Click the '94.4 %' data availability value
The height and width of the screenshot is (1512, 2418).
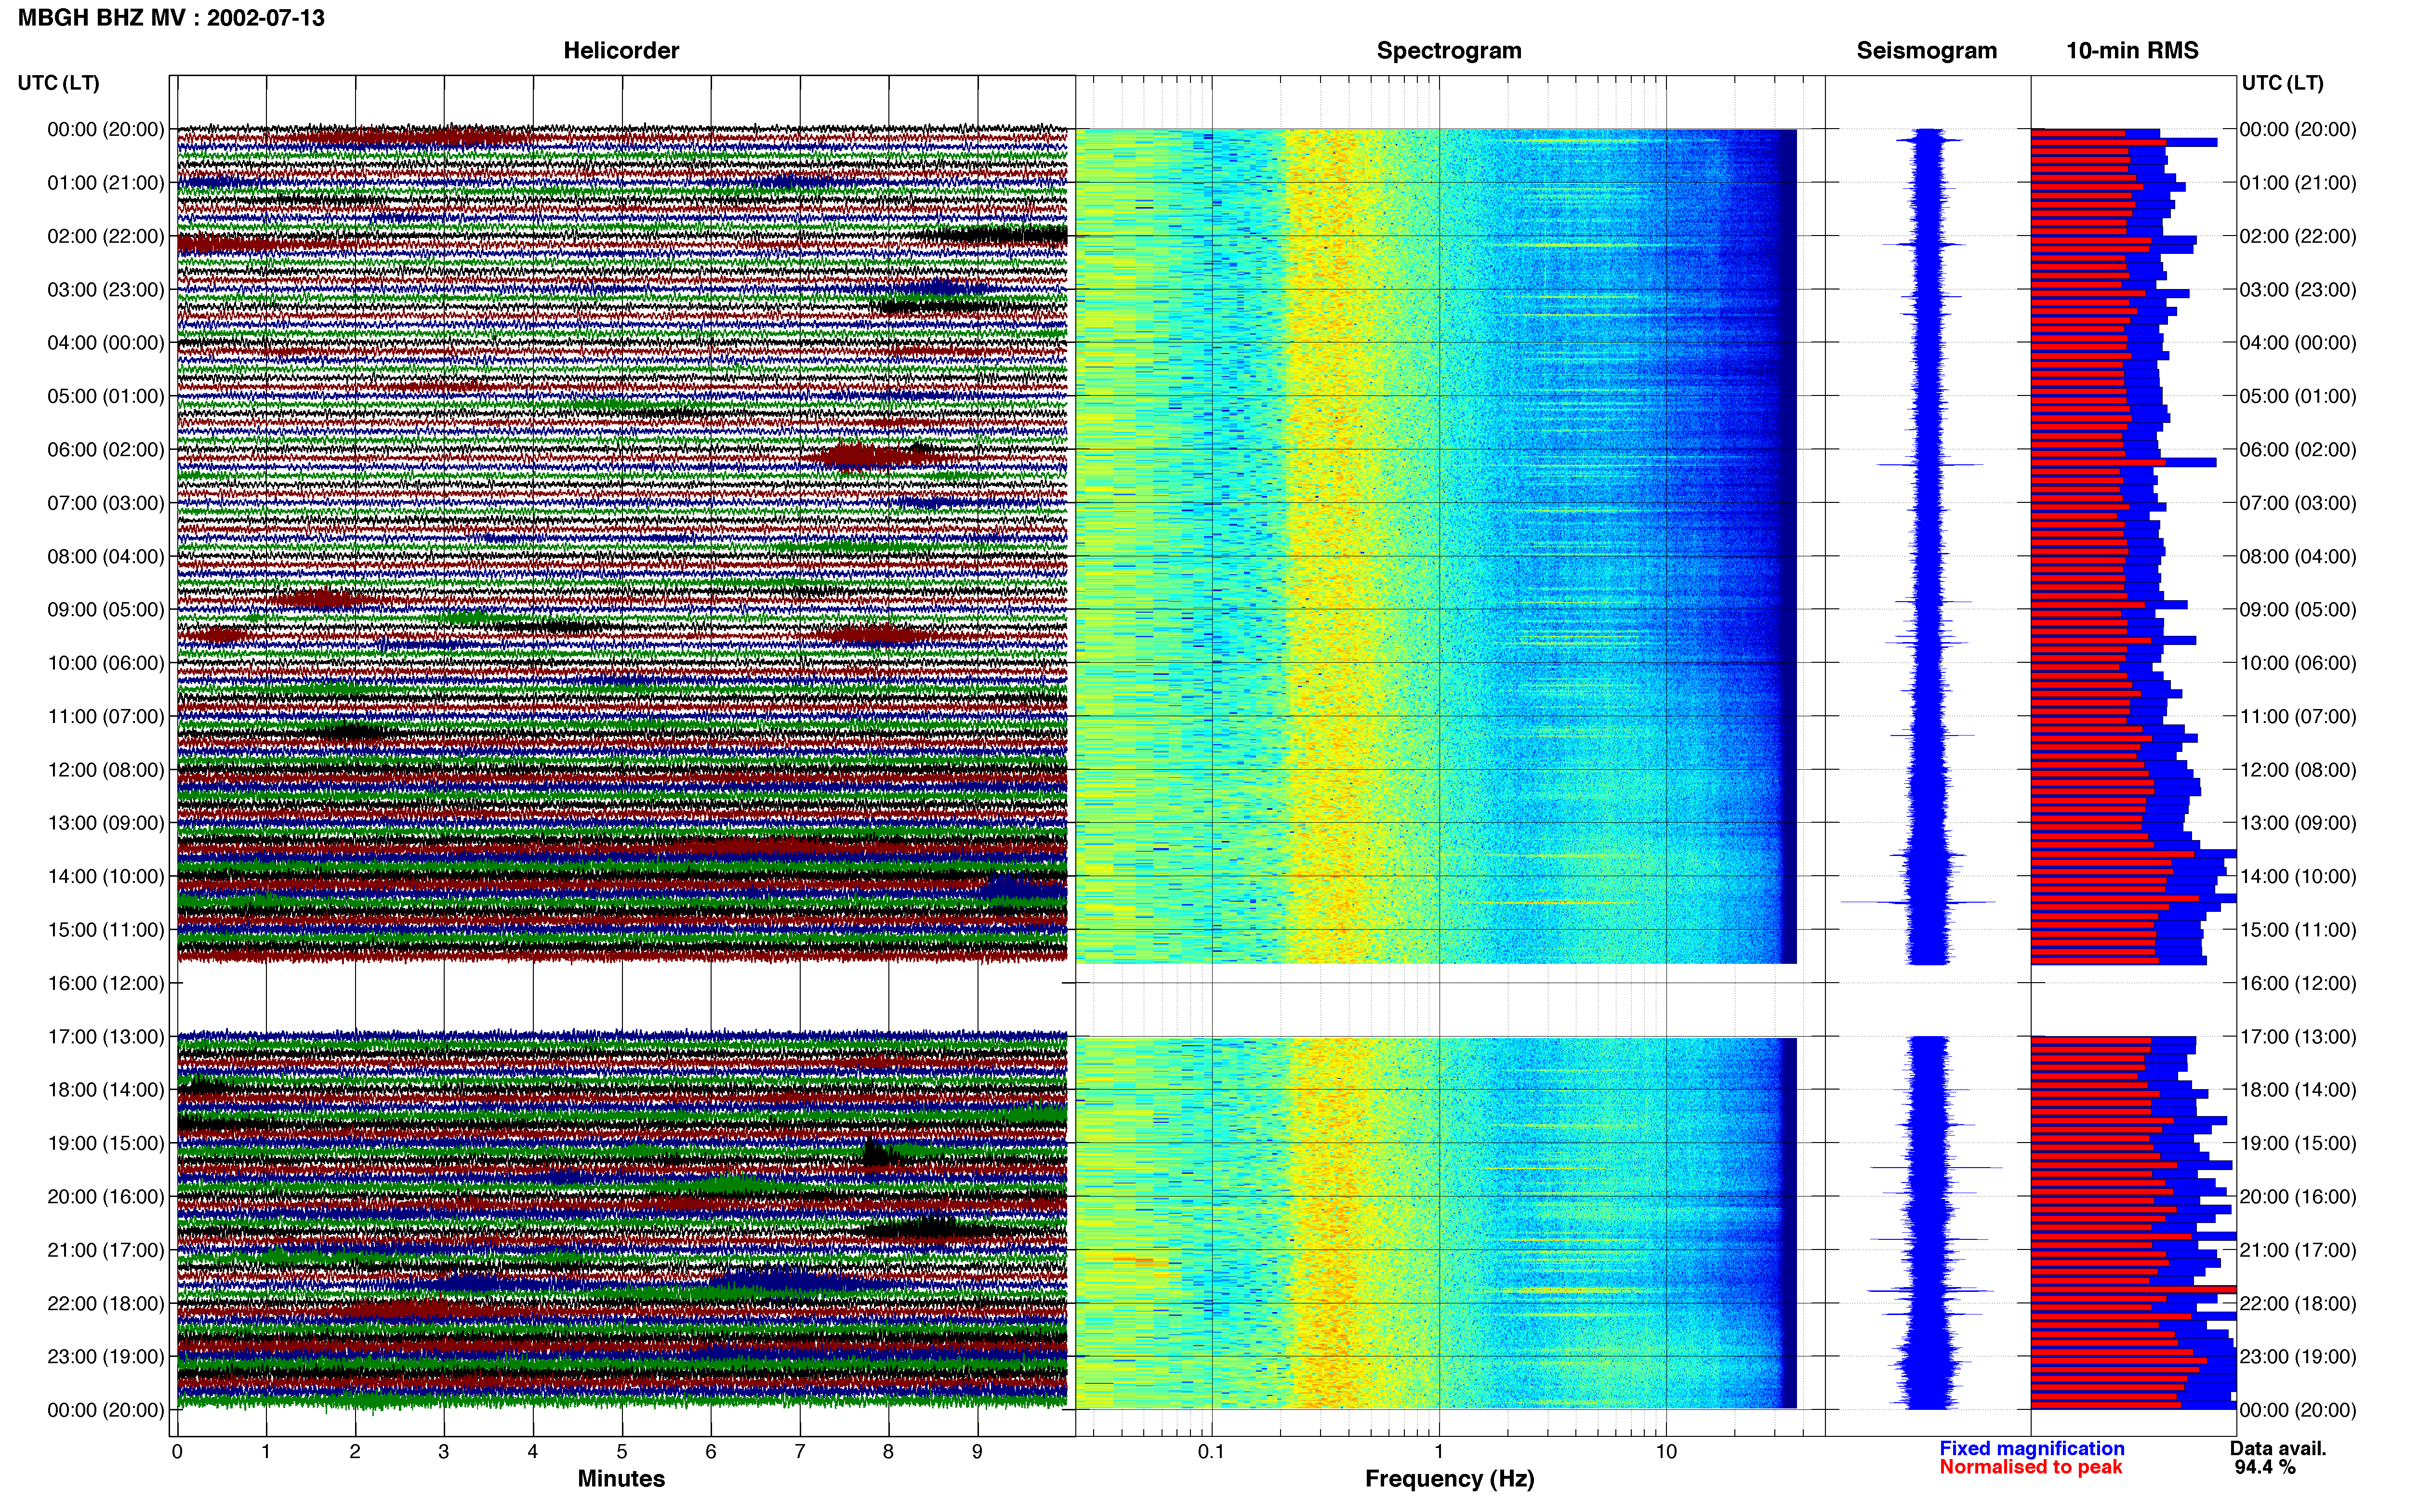pos(2265,1467)
